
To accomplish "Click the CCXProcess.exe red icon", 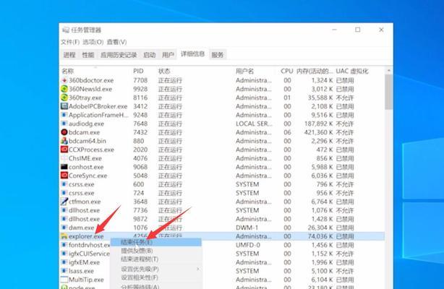I will tap(64, 150).
